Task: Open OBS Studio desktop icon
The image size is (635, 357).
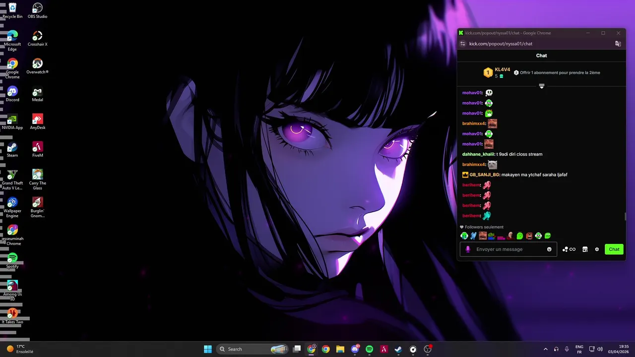Action: pos(37,10)
